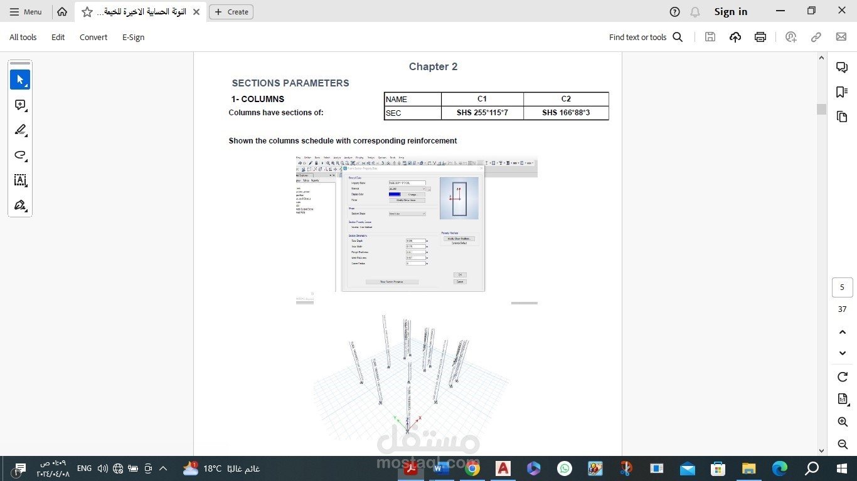Click the section property dialog screenshot

coord(417,230)
